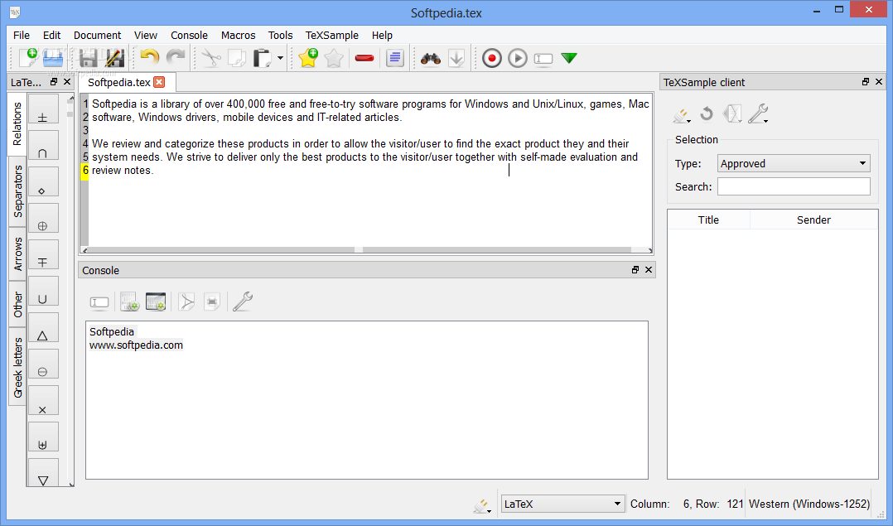
Task: Open the Edit menu
Action: tap(52, 36)
